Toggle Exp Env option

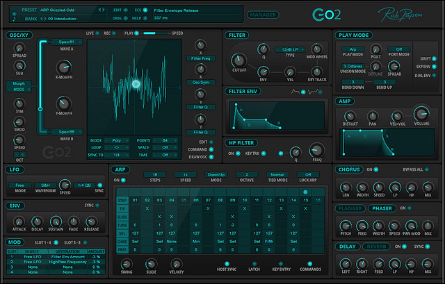434,67
